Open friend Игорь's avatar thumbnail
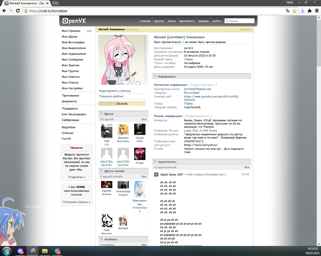Screen dimensions: 321x256 [140, 154]
